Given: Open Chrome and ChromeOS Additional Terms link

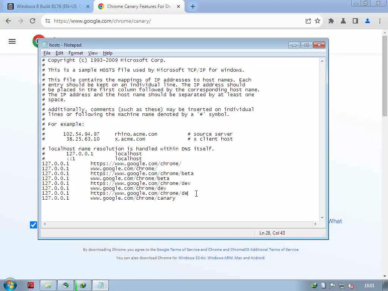Looking at the screenshot, I should [253, 250].
